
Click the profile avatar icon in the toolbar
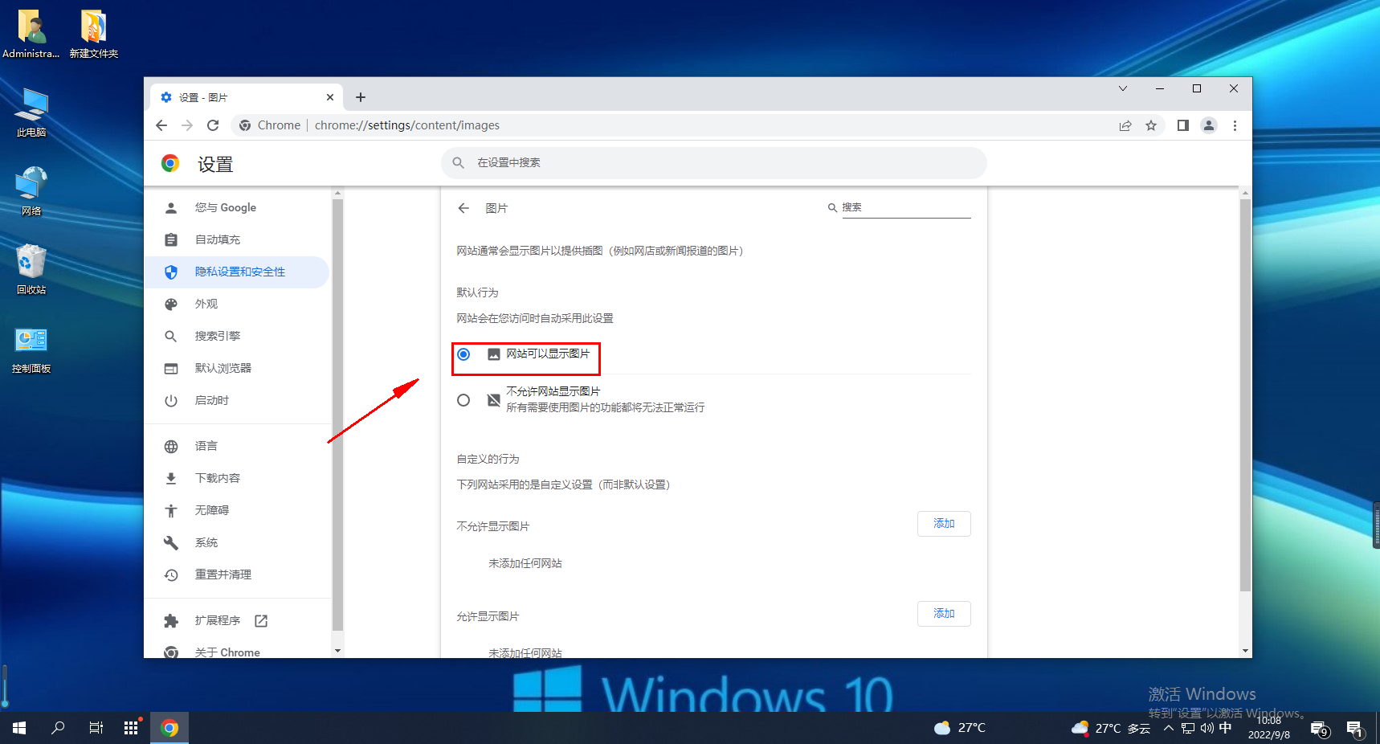coord(1209,125)
